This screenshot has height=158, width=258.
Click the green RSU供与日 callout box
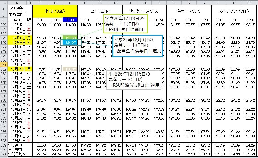click(126, 24)
